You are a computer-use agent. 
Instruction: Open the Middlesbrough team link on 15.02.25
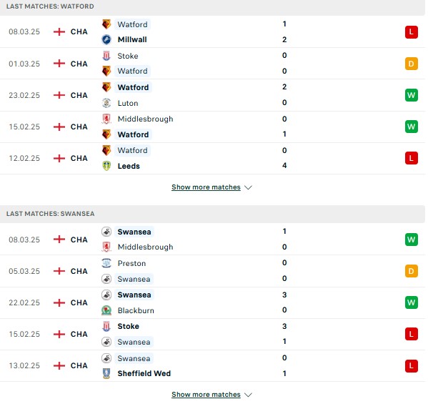click(145, 119)
